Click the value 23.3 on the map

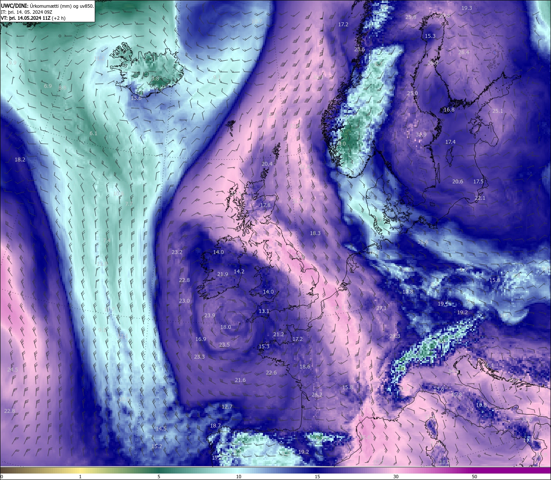tap(199, 357)
